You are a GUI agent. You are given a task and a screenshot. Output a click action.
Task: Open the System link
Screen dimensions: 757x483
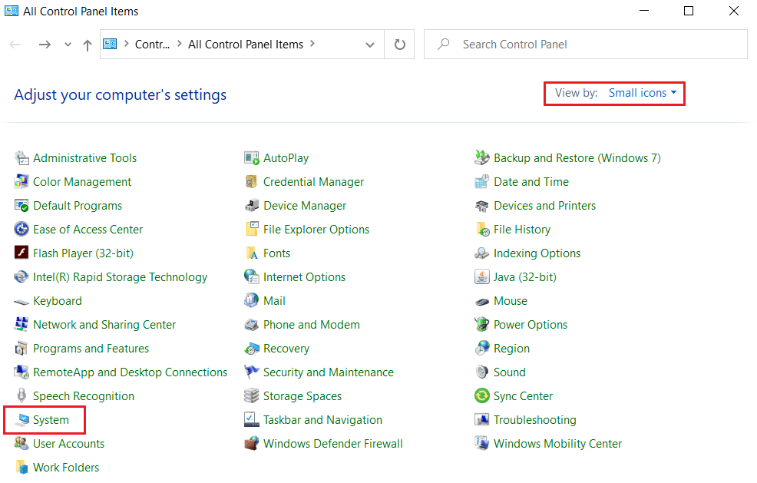[x=51, y=420]
